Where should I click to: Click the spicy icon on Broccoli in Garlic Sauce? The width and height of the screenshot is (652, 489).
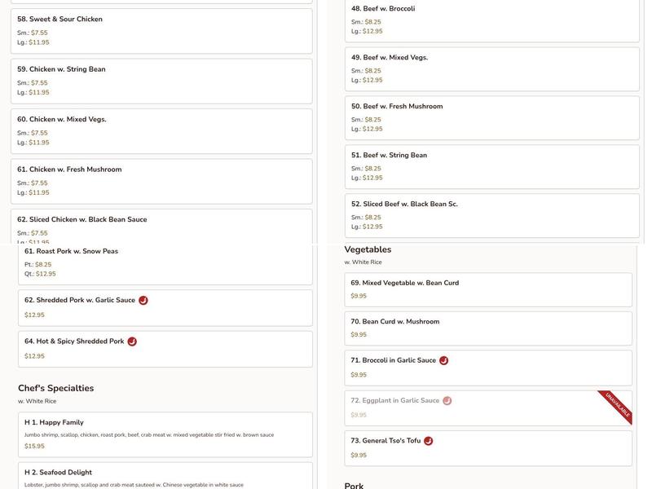point(444,360)
